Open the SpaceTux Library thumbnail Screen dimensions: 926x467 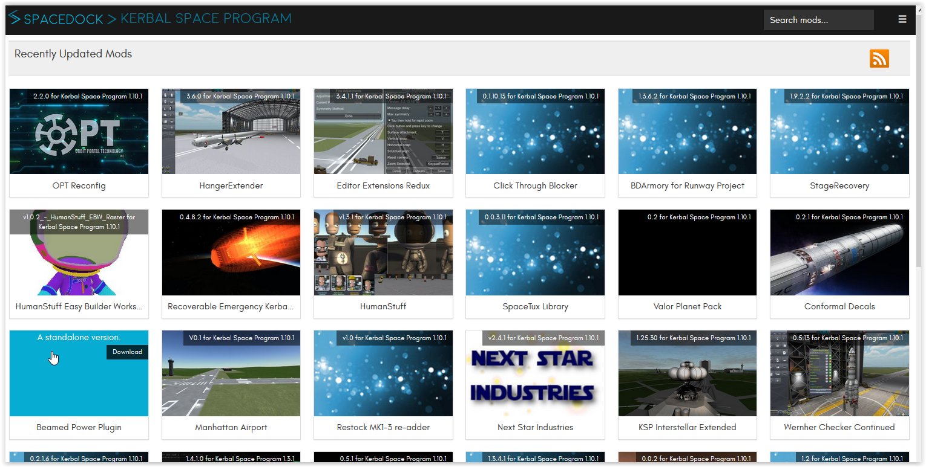pyautogui.click(x=535, y=253)
